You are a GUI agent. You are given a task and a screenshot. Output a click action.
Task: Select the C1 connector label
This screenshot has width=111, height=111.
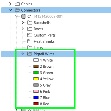click(29, 16)
